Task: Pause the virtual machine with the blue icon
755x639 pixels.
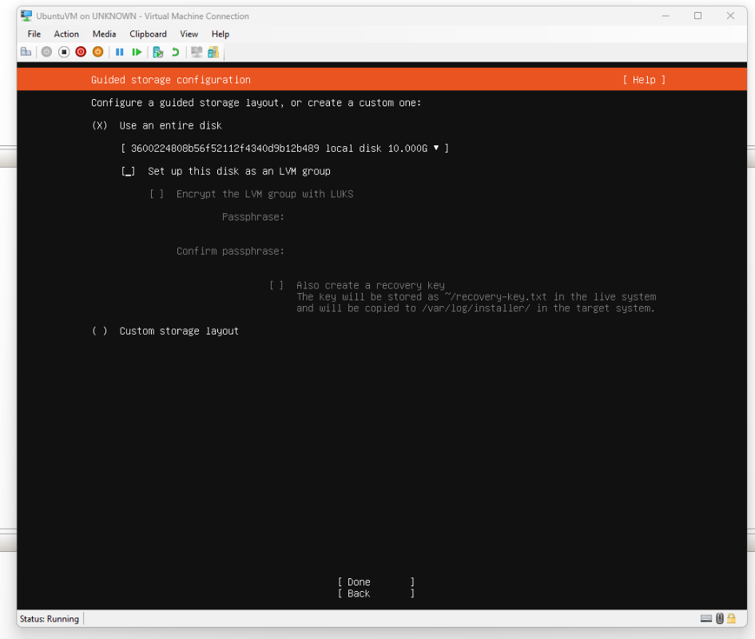Action: (120, 52)
